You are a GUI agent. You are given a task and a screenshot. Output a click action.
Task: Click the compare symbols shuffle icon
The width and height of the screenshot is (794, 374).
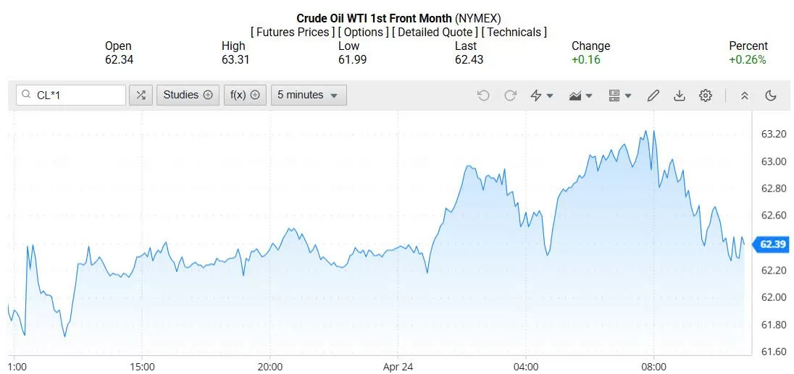point(141,95)
